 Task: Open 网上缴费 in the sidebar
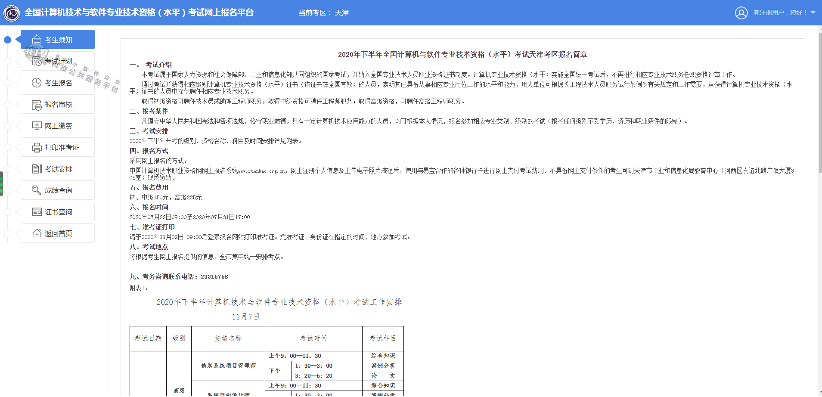(58, 126)
